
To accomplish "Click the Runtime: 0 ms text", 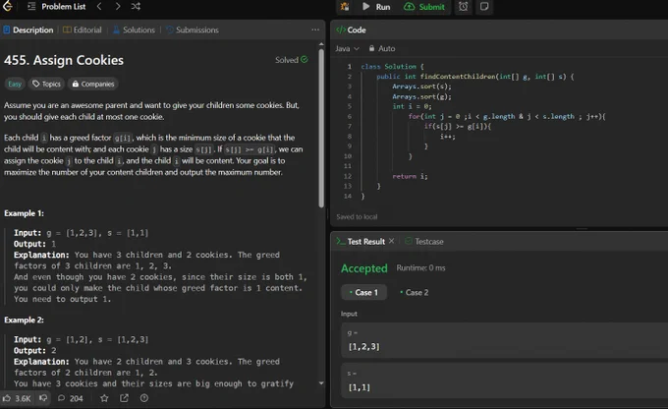I will (420, 267).
